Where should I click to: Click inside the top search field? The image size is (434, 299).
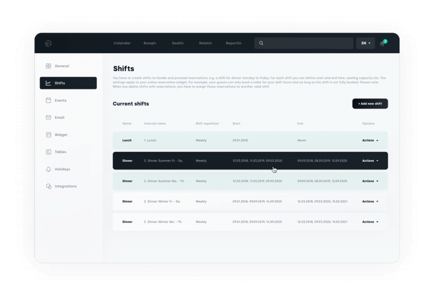(x=304, y=43)
